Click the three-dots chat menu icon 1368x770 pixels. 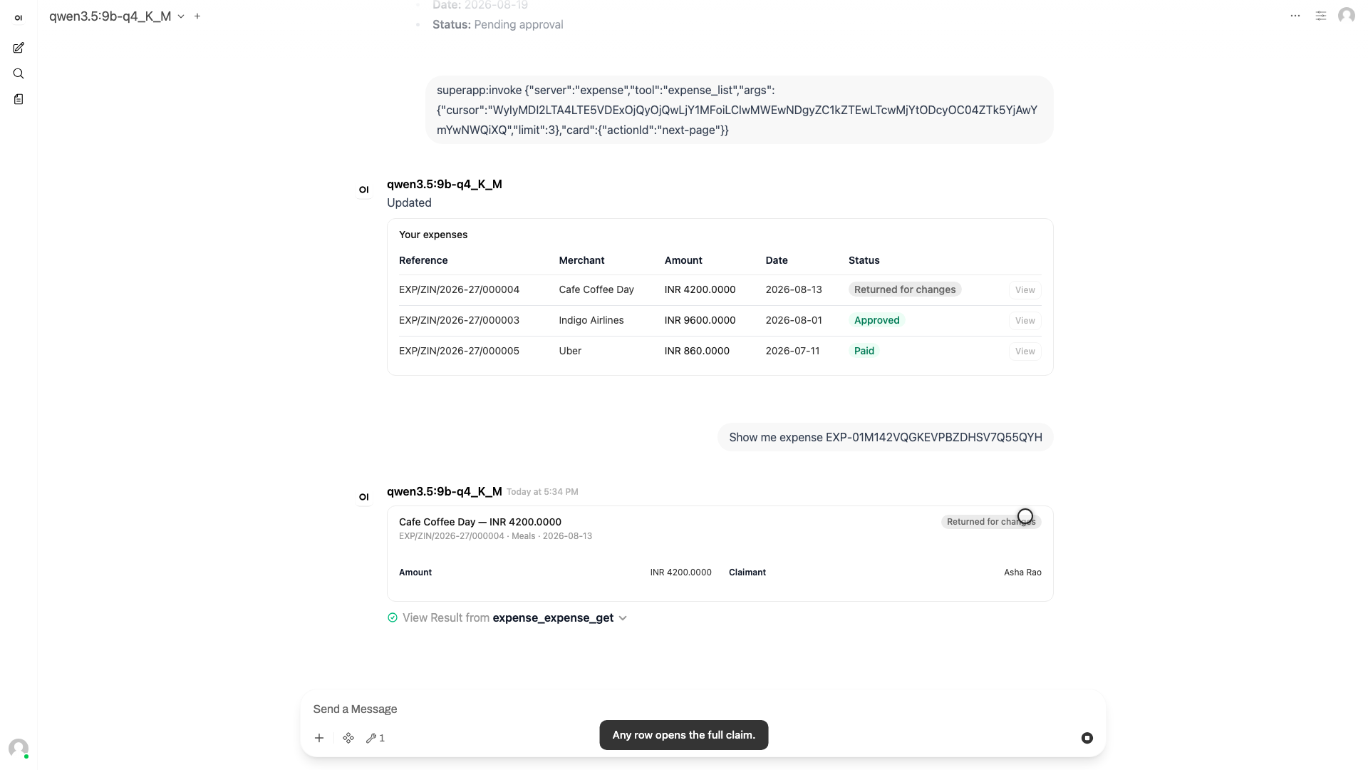[x=1295, y=16]
